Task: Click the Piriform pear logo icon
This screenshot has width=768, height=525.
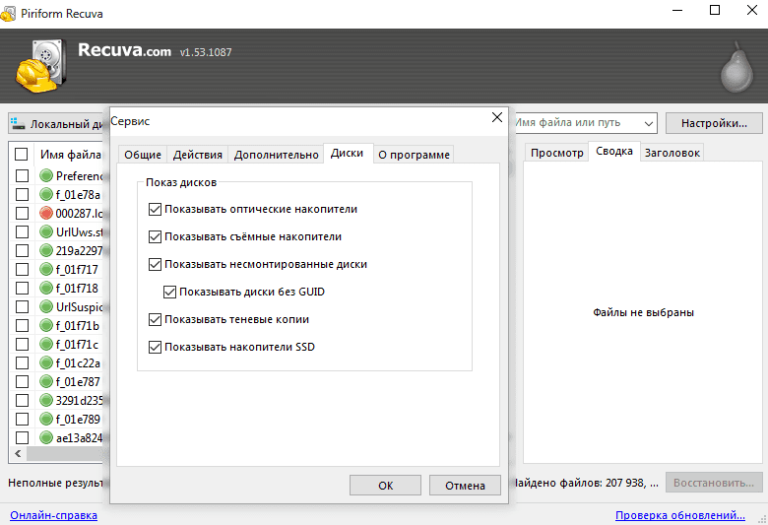Action: coord(736,68)
